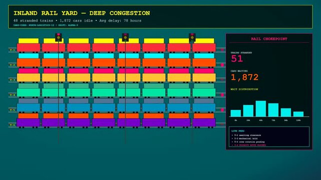Click the middle signal light above the tracks

[x=125, y=37]
